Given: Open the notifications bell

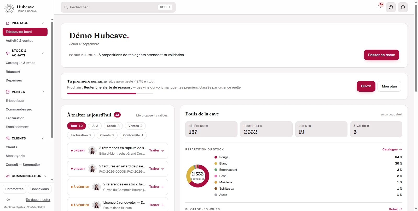Looking at the screenshot, I should tap(379, 7).
